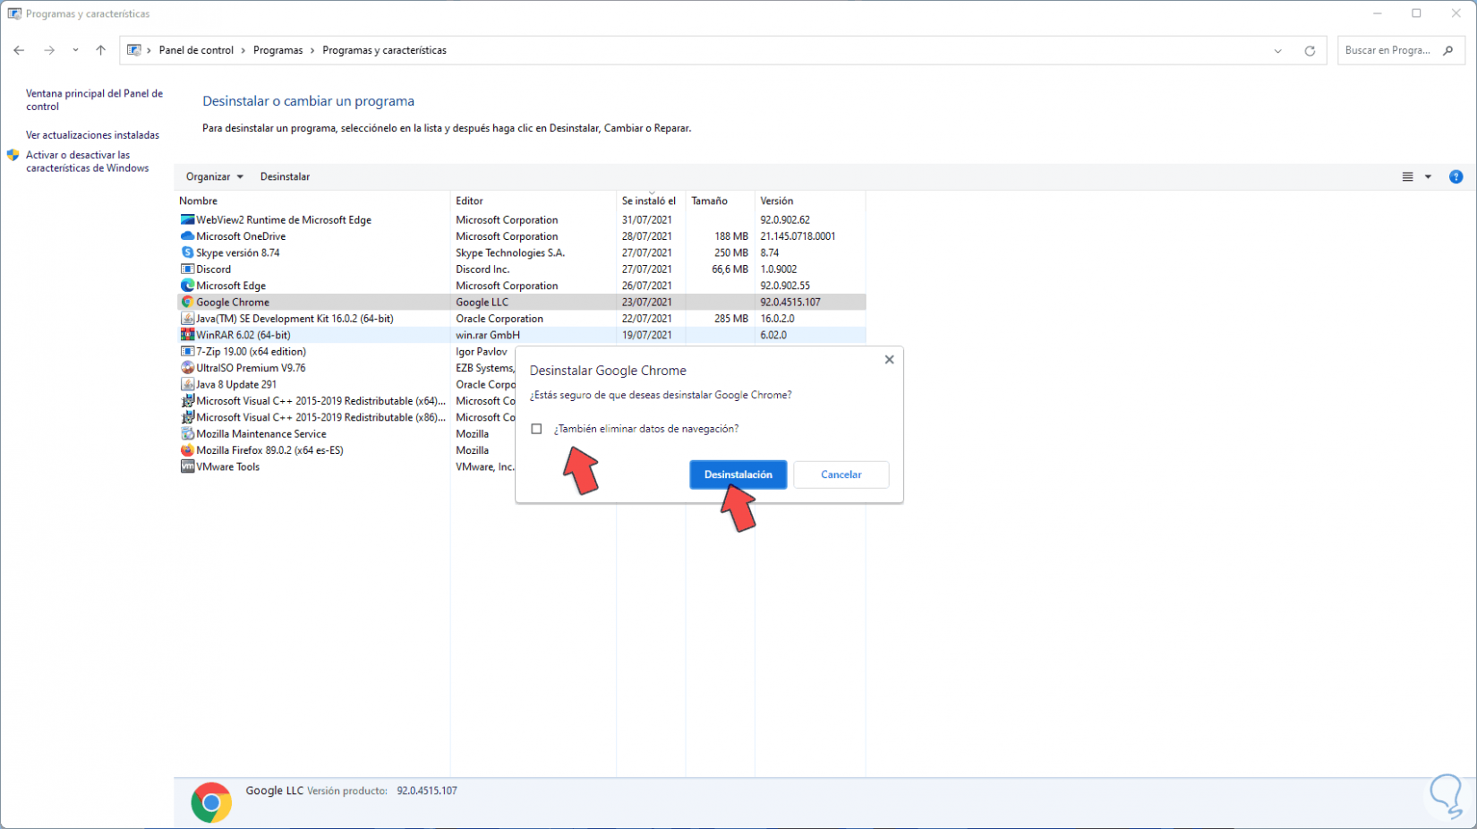Sort by Se instaló el column header
Image resolution: width=1477 pixels, height=829 pixels.
651,201
